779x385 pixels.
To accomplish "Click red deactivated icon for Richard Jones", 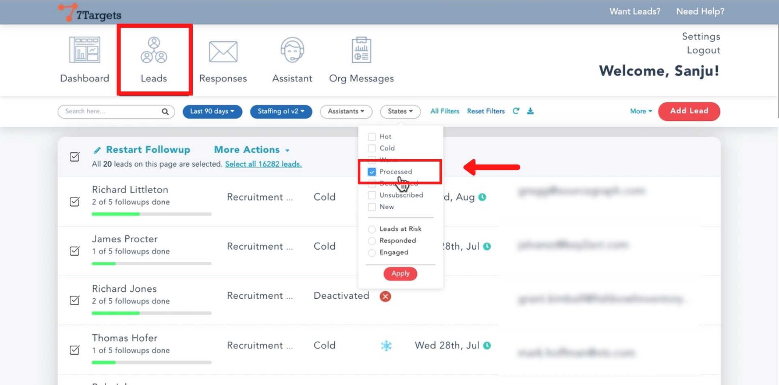I will click(x=385, y=296).
